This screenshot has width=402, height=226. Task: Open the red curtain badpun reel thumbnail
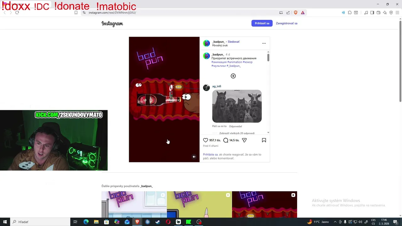click(x=264, y=204)
